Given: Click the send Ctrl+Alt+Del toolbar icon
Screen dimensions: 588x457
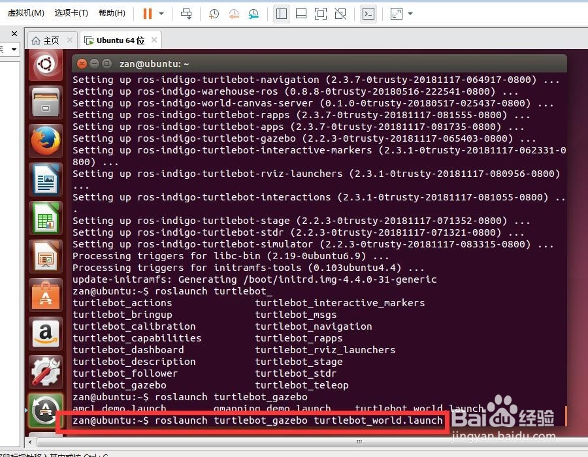Looking at the screenshot, I should 186,14.
